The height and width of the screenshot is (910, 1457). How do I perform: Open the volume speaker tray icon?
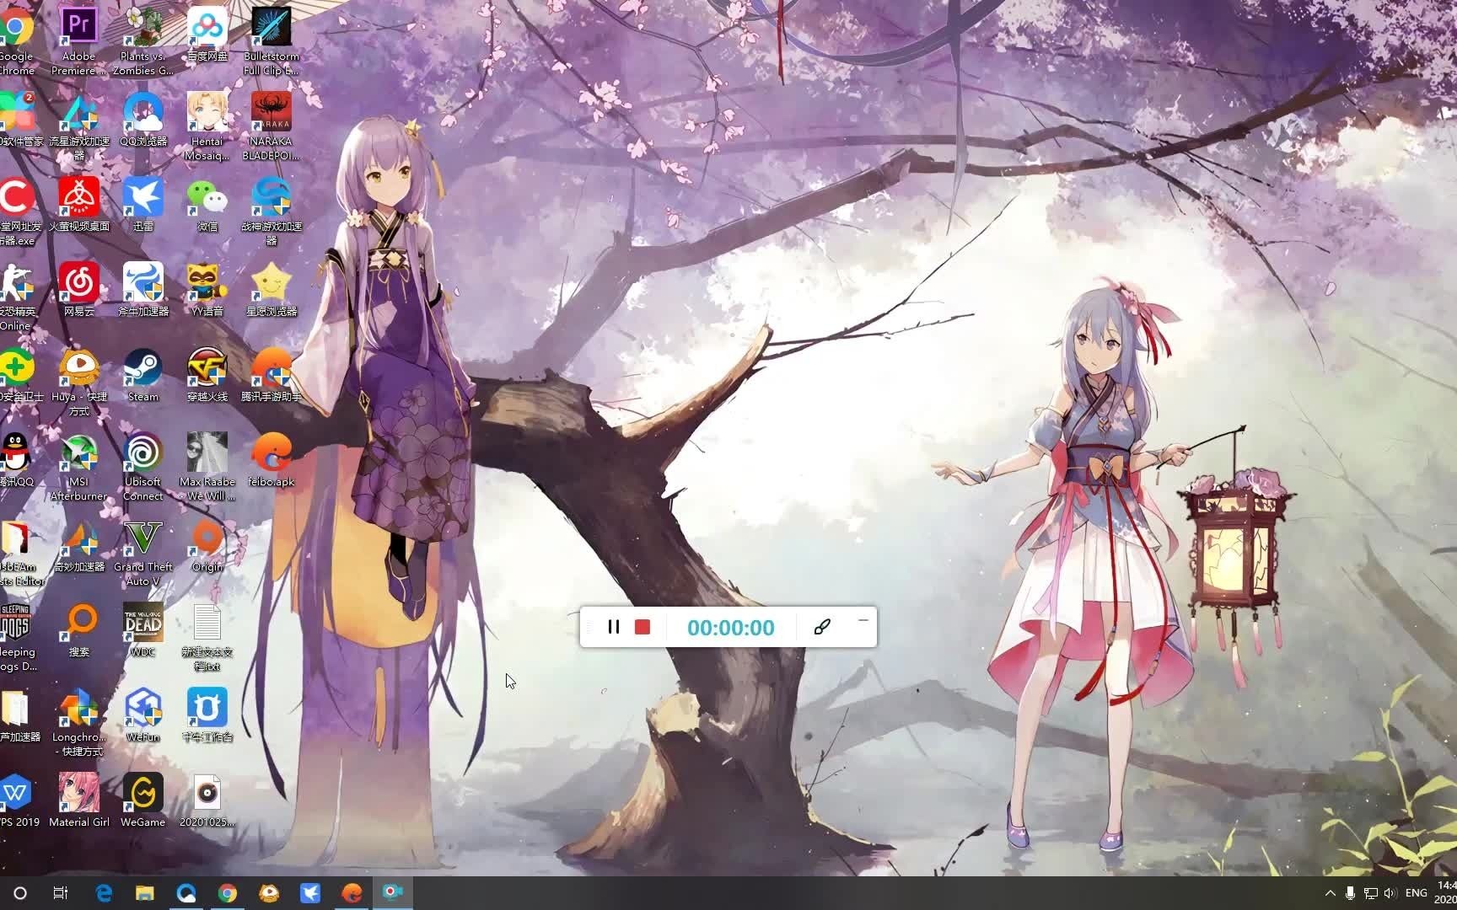(1390, 893)
